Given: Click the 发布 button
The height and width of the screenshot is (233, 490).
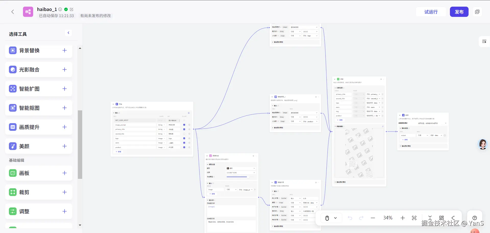Looking at the screenshot, I should click(459, 12).
